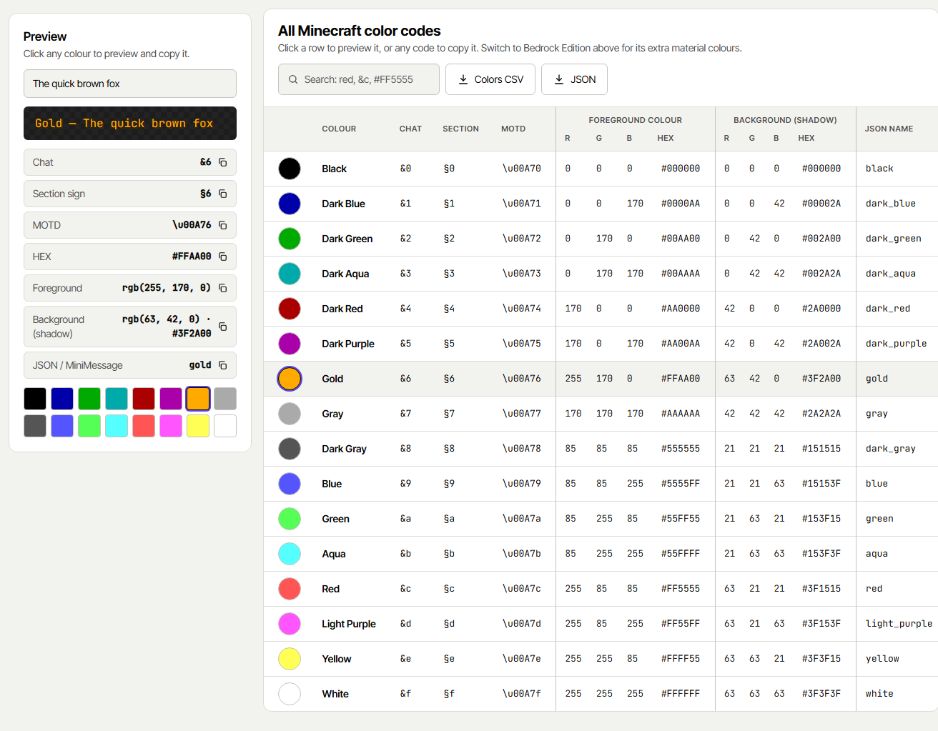Screen dimensions: 938x731
Task: Copy the section code §9 for Blue
Action: (449, 484)
